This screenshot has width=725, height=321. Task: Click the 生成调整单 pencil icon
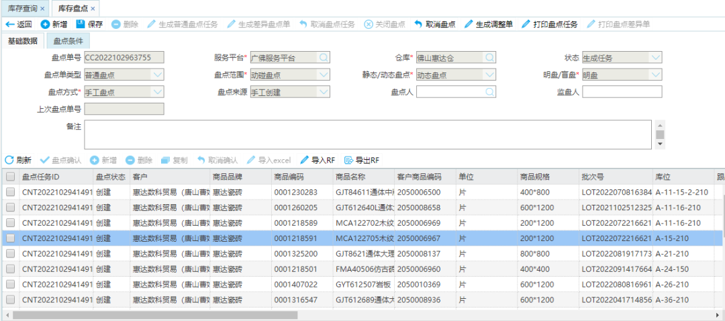[468, 24]
